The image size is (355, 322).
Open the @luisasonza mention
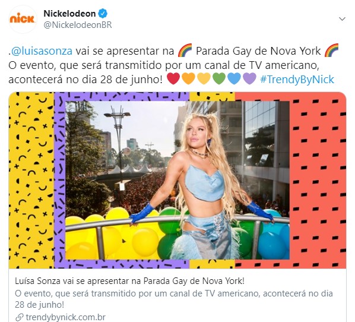click(42, 50)
